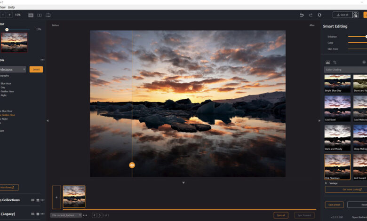This screenshot has height=221, width=367.
Task: Apply the Deep Midnight look
Action: pos(360,137)
